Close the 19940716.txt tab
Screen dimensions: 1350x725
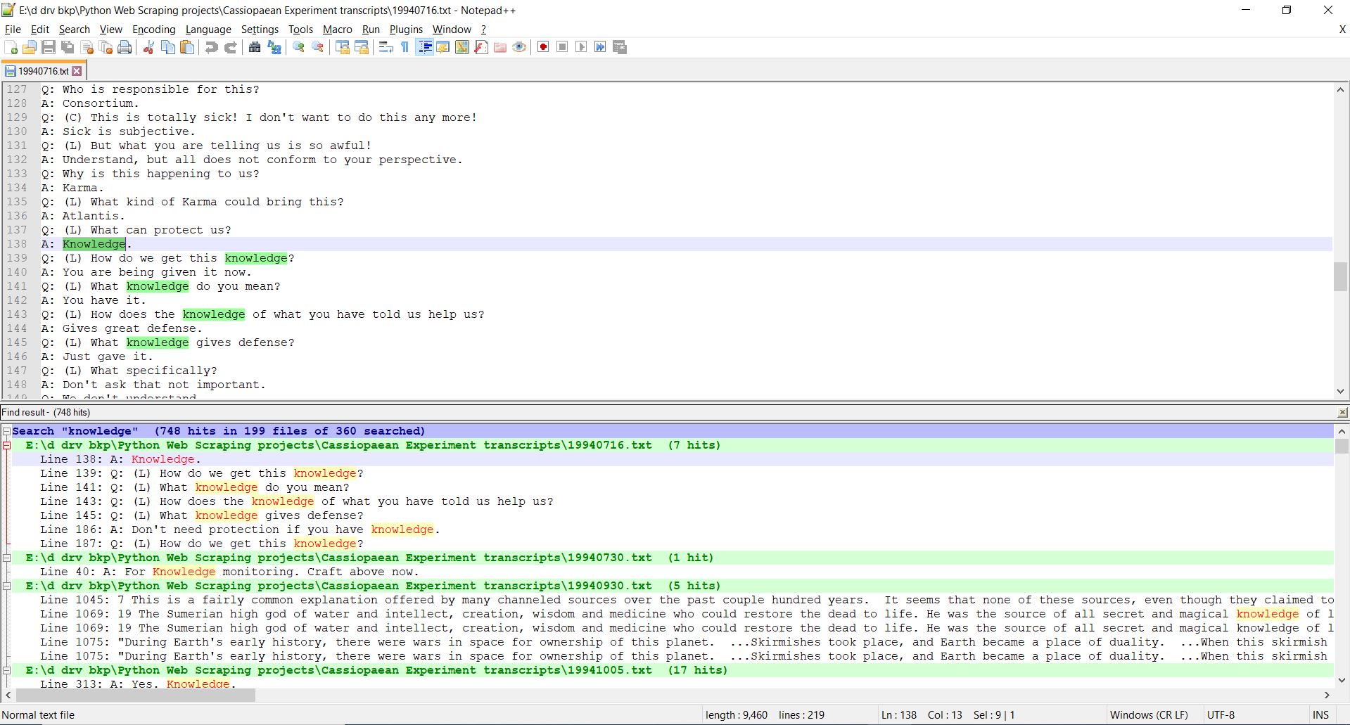[77, 71]
